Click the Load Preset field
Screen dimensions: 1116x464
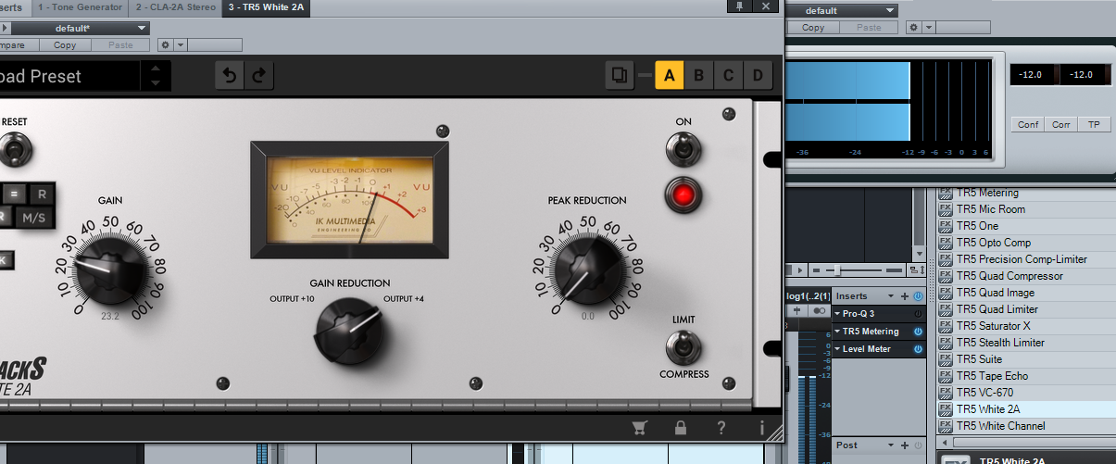point(69,76)
